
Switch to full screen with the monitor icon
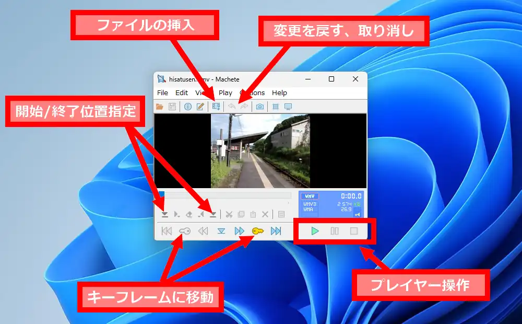[x=288, y=107]
